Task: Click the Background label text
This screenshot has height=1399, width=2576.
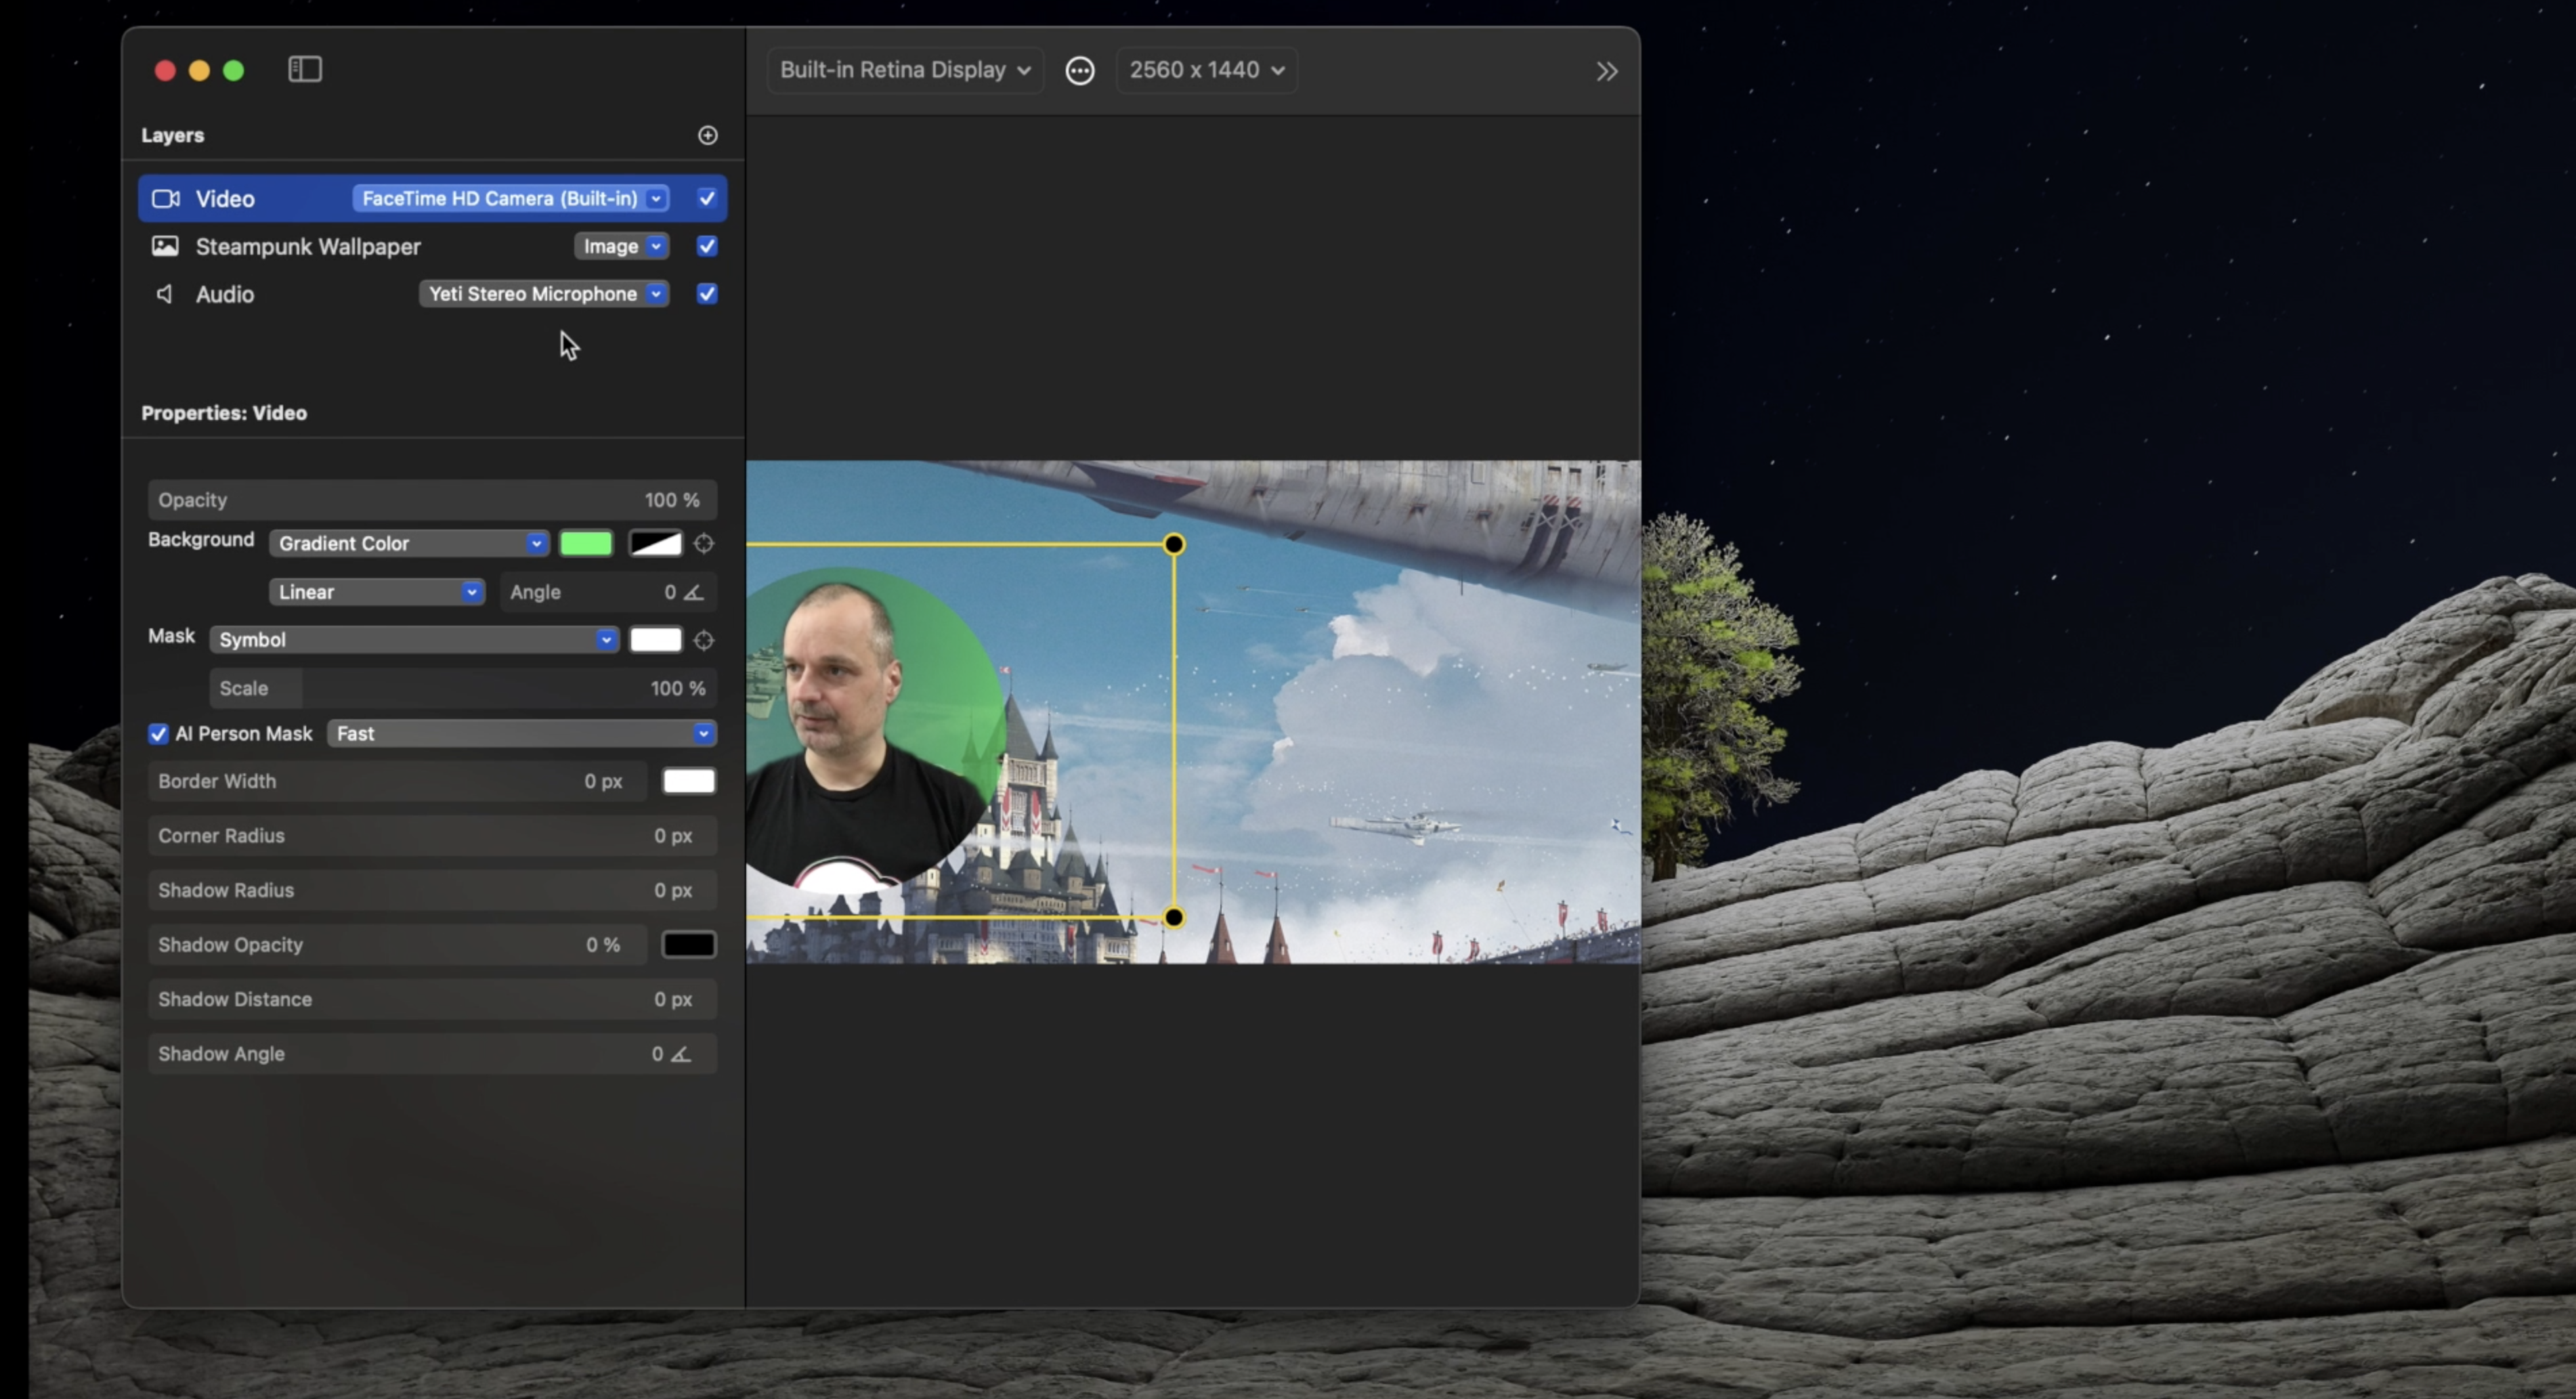Action: 201,540
